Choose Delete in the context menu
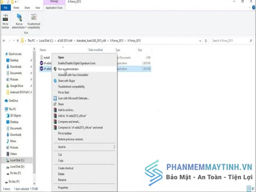Image resolution: width=256 pixels, height=192 pixels. (x=84, y=174)
